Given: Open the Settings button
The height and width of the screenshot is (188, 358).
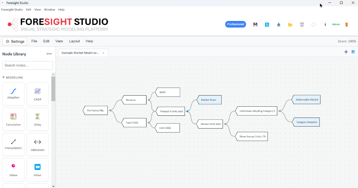Looking at the screenshot, I should point(15,41).
